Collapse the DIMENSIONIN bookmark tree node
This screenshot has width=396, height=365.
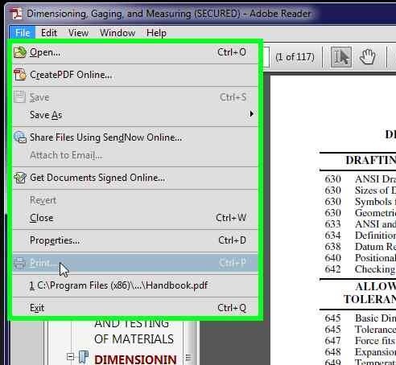point(71,357)
